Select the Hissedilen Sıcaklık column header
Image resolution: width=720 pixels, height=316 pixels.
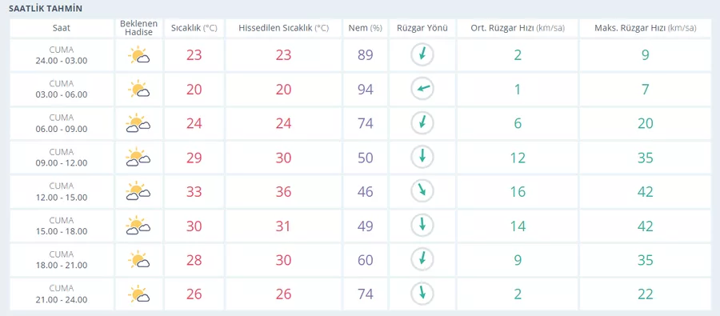284,28
